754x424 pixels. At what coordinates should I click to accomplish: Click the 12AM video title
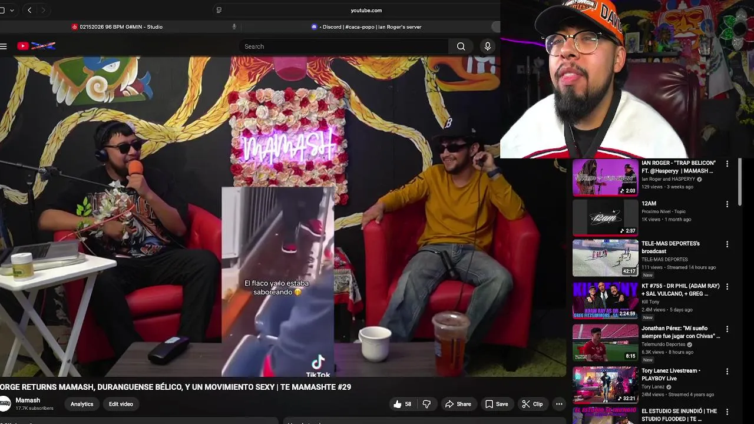pyautogui.click(x=649, y=204)
